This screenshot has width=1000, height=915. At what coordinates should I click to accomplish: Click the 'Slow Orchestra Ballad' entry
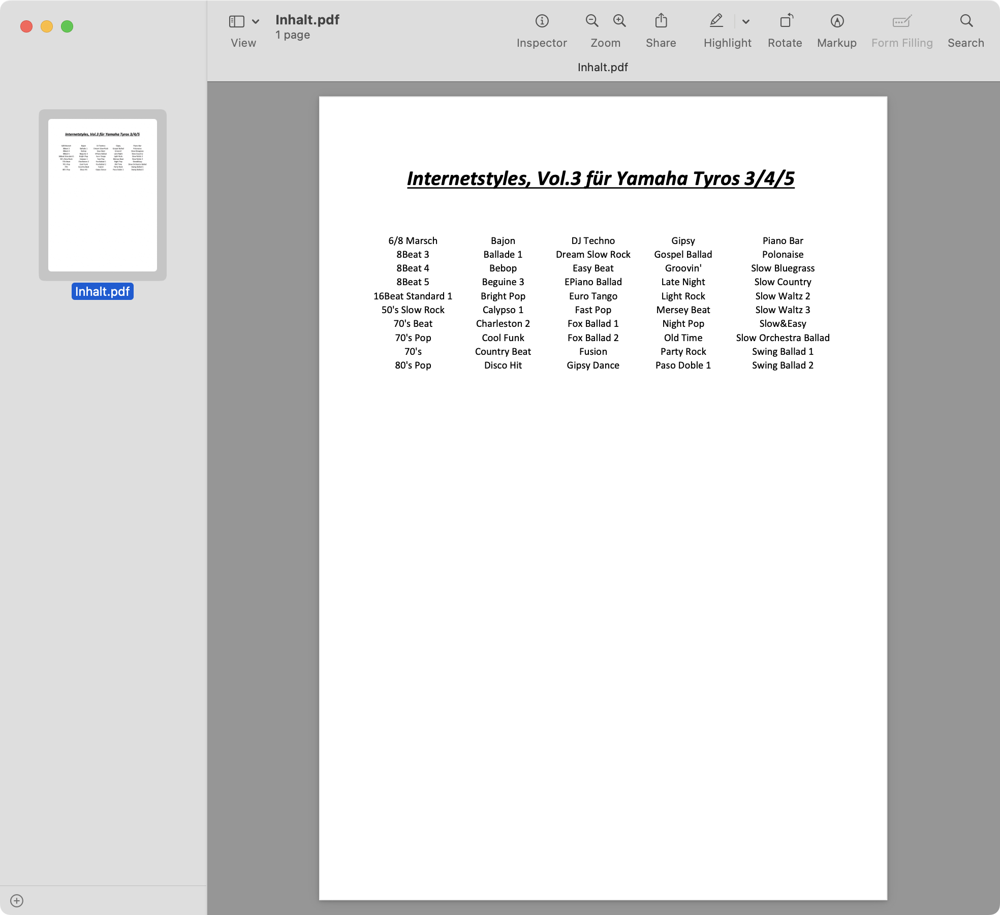[783, 338]
